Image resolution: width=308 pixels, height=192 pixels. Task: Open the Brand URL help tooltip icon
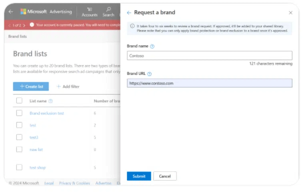click(150, 74)
